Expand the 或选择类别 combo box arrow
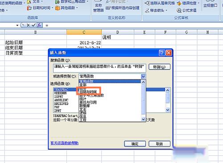The height and width of the screenshot is (163, 223). click(143, 76)
